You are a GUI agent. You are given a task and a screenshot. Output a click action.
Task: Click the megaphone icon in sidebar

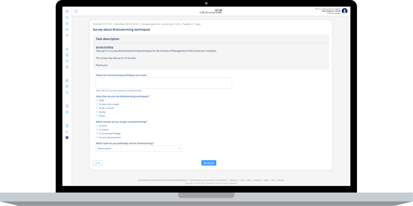click(67, 35)
